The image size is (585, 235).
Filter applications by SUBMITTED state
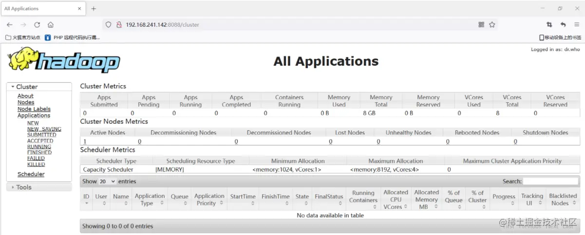tap(42, 135)
